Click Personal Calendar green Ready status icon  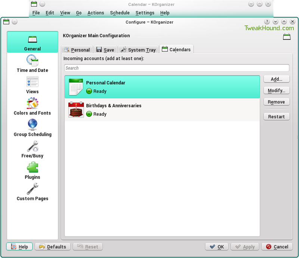click(x=89, y=91)
